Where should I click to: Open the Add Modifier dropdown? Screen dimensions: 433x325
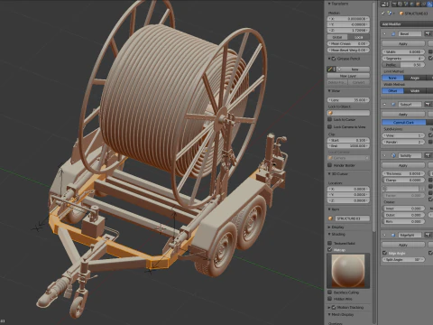point(407,23)
